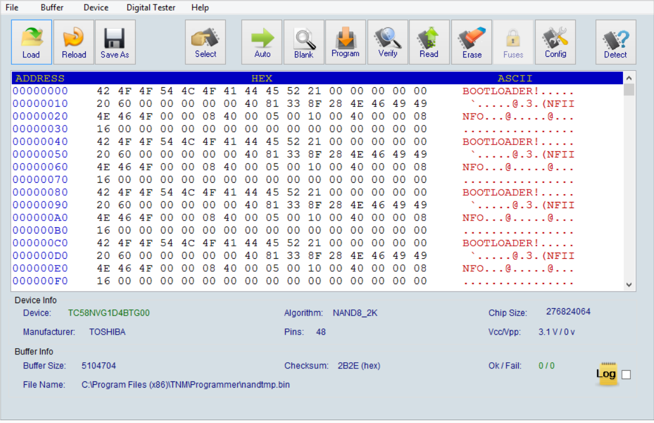Enable the checkbox beside the Log button
Screen dimensions: 654x423
pyautogui.click(x=626, y=373)
